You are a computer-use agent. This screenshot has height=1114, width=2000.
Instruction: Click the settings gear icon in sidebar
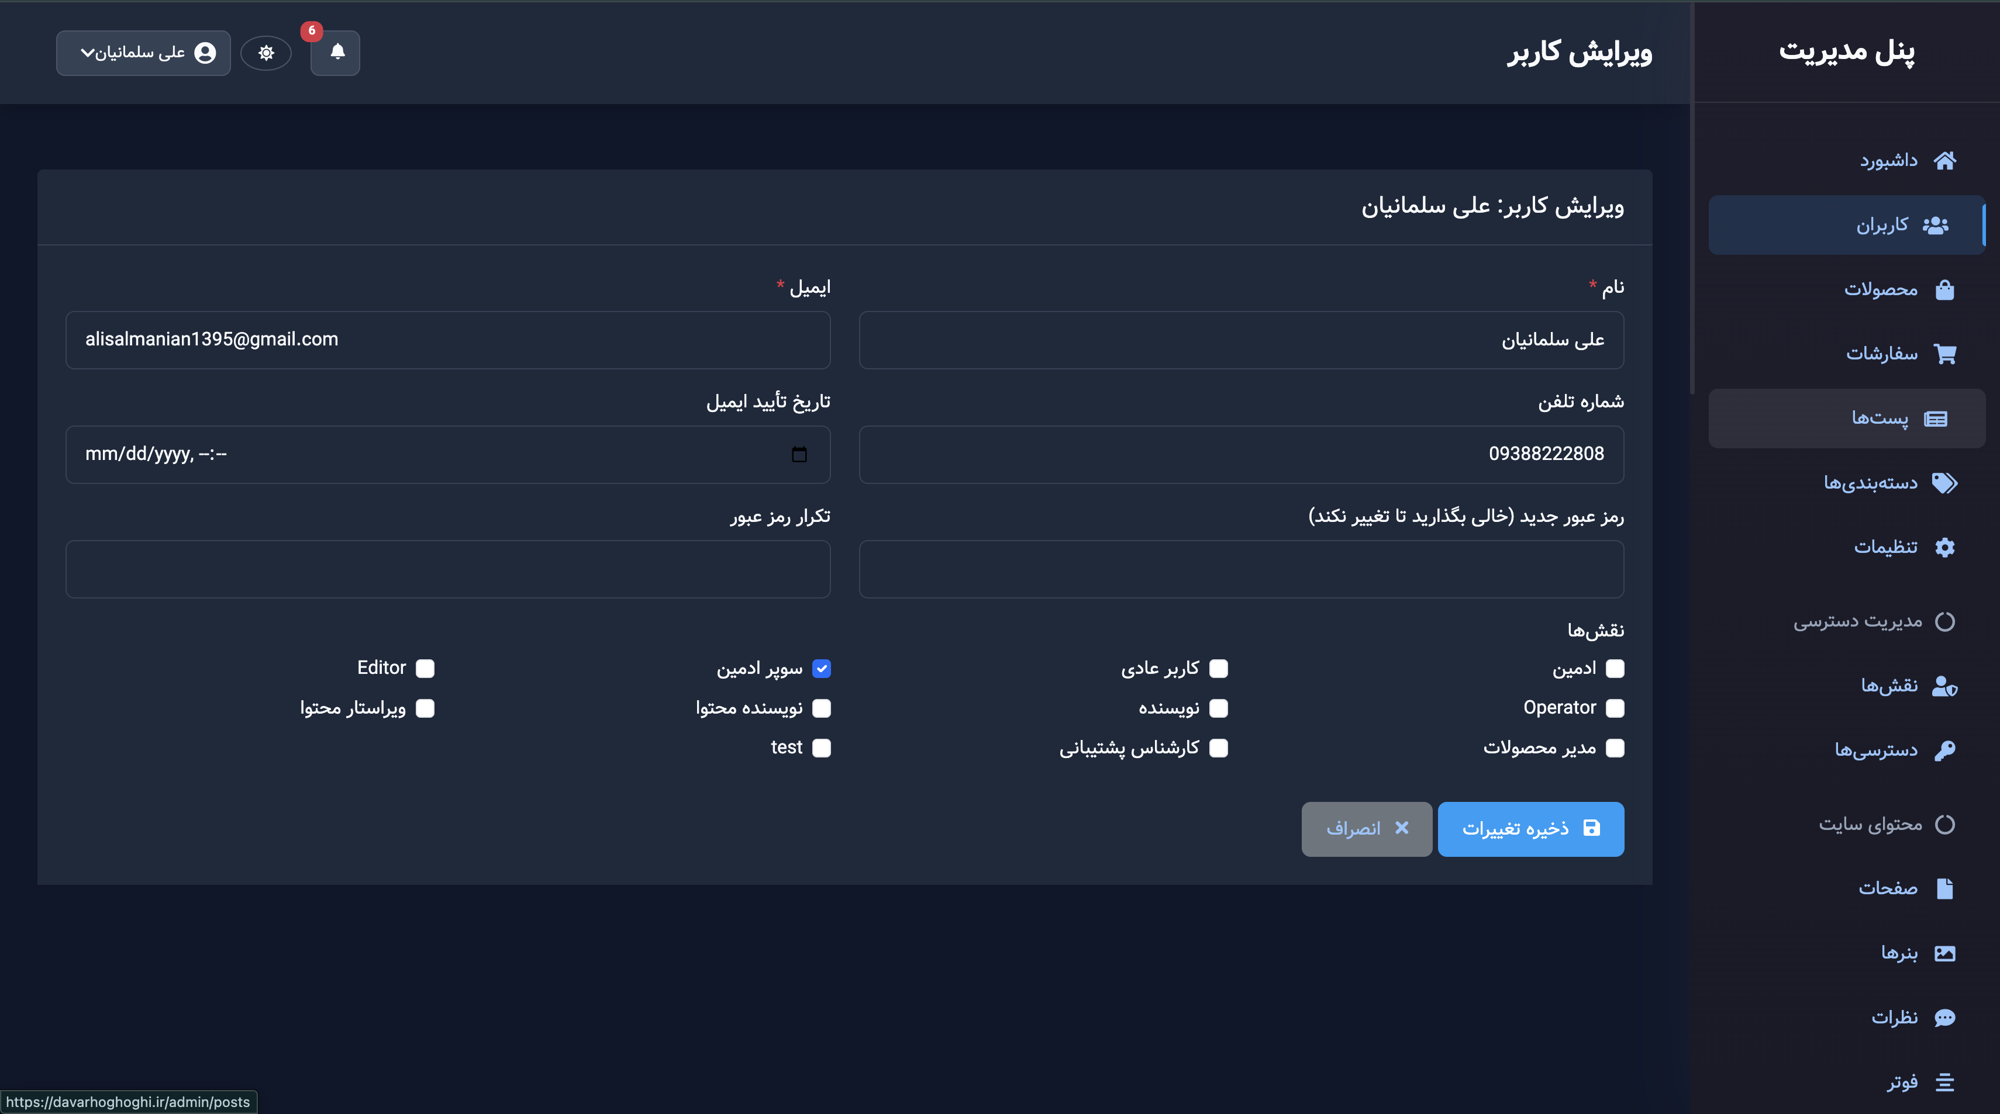point(1944,547)
